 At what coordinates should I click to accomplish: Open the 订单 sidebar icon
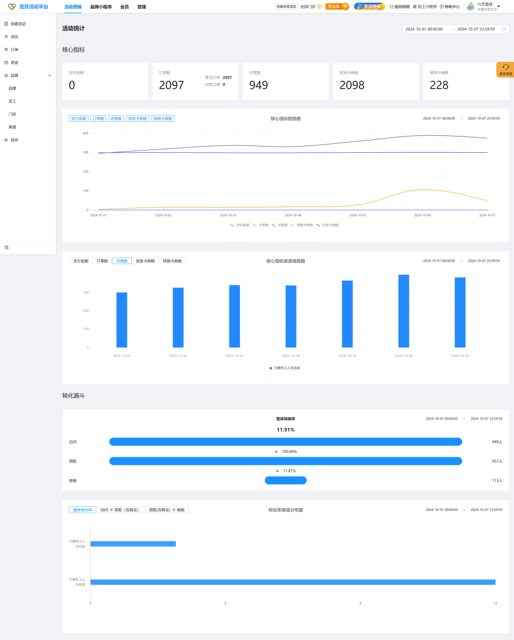tap(6, 50)
